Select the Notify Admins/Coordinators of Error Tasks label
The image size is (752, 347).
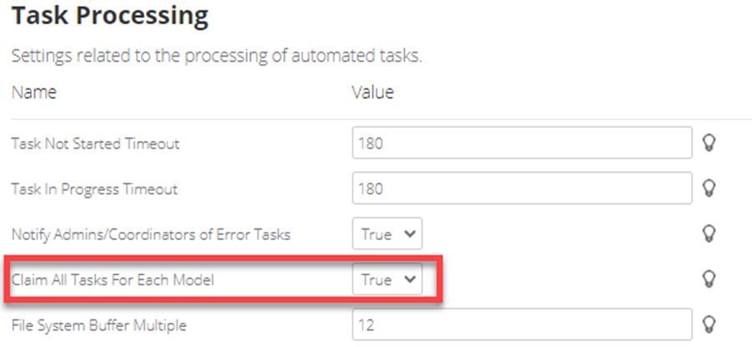(x=151, y=234)
